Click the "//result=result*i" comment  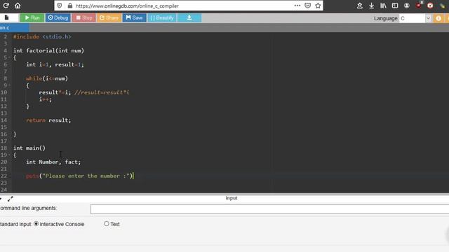[101, 92]
